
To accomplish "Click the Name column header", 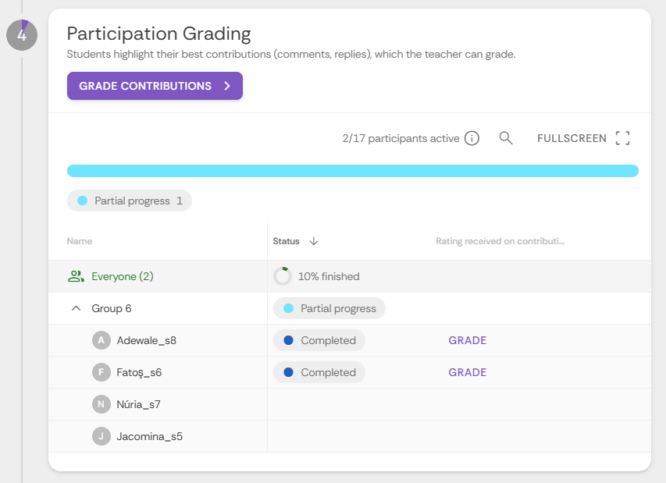I will click(x=80, y=241).
